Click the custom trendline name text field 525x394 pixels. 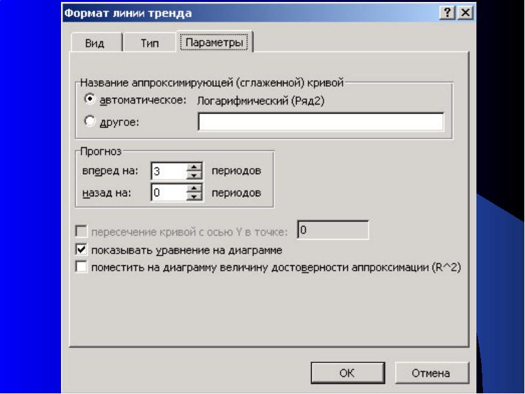click(321, 121)
